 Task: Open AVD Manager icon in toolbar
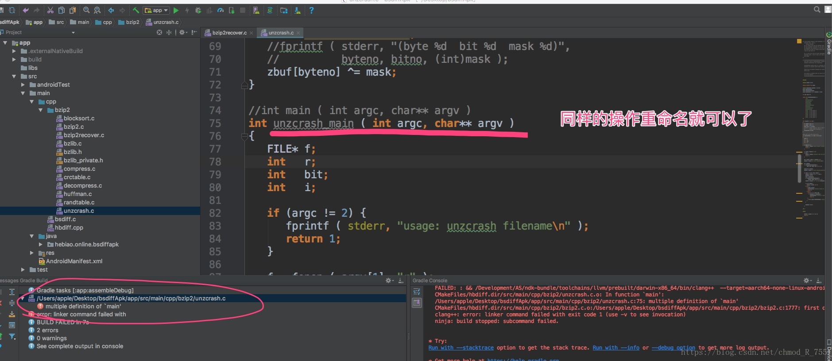coord(256,10)
